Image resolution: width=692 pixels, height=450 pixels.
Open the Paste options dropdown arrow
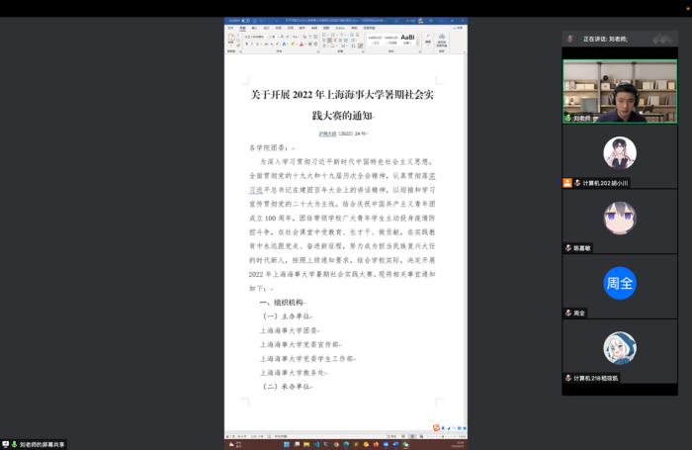tap(231, 45)
